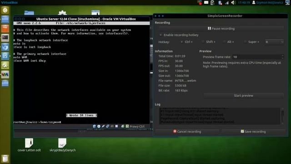The width and height of the screenshot is (291, 164).
Task: Click the root shell prompt line in the VM
Action: click(37, 122)
